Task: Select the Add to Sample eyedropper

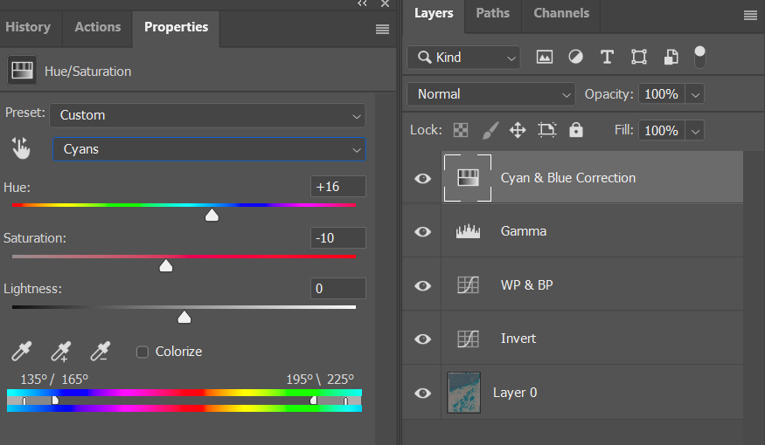Action: pos(60,352)
